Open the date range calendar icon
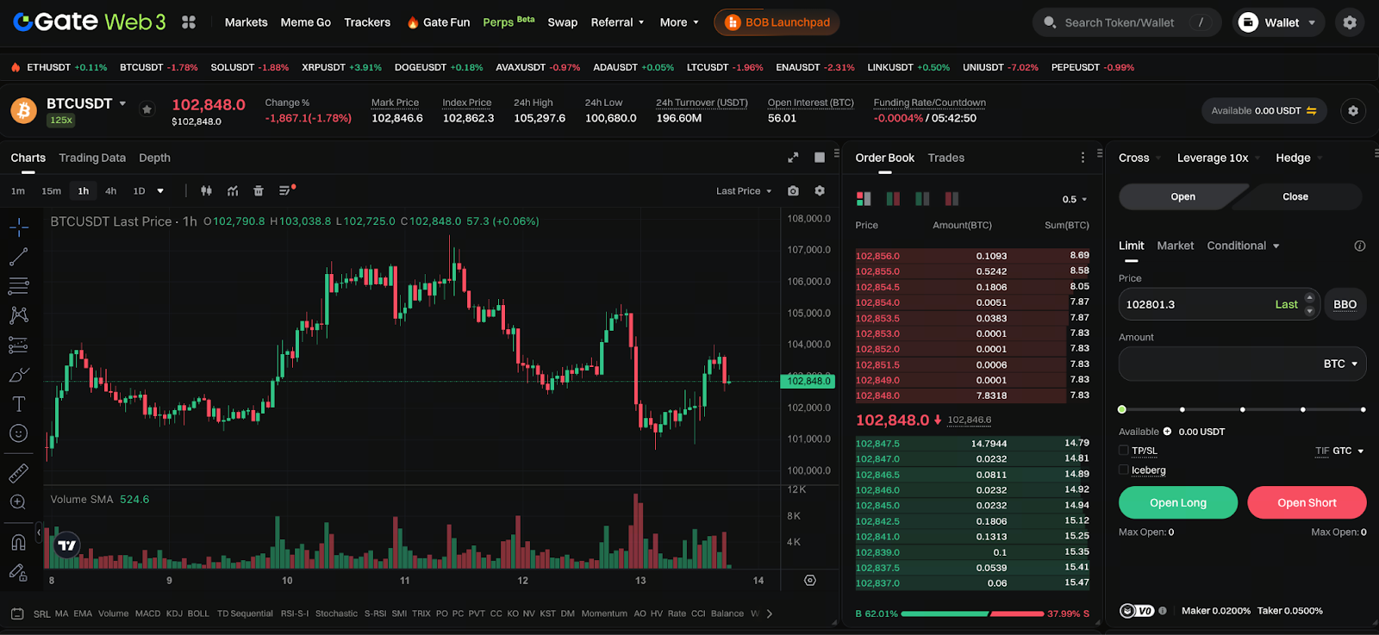1379x635 pixels. coord(17,614)
